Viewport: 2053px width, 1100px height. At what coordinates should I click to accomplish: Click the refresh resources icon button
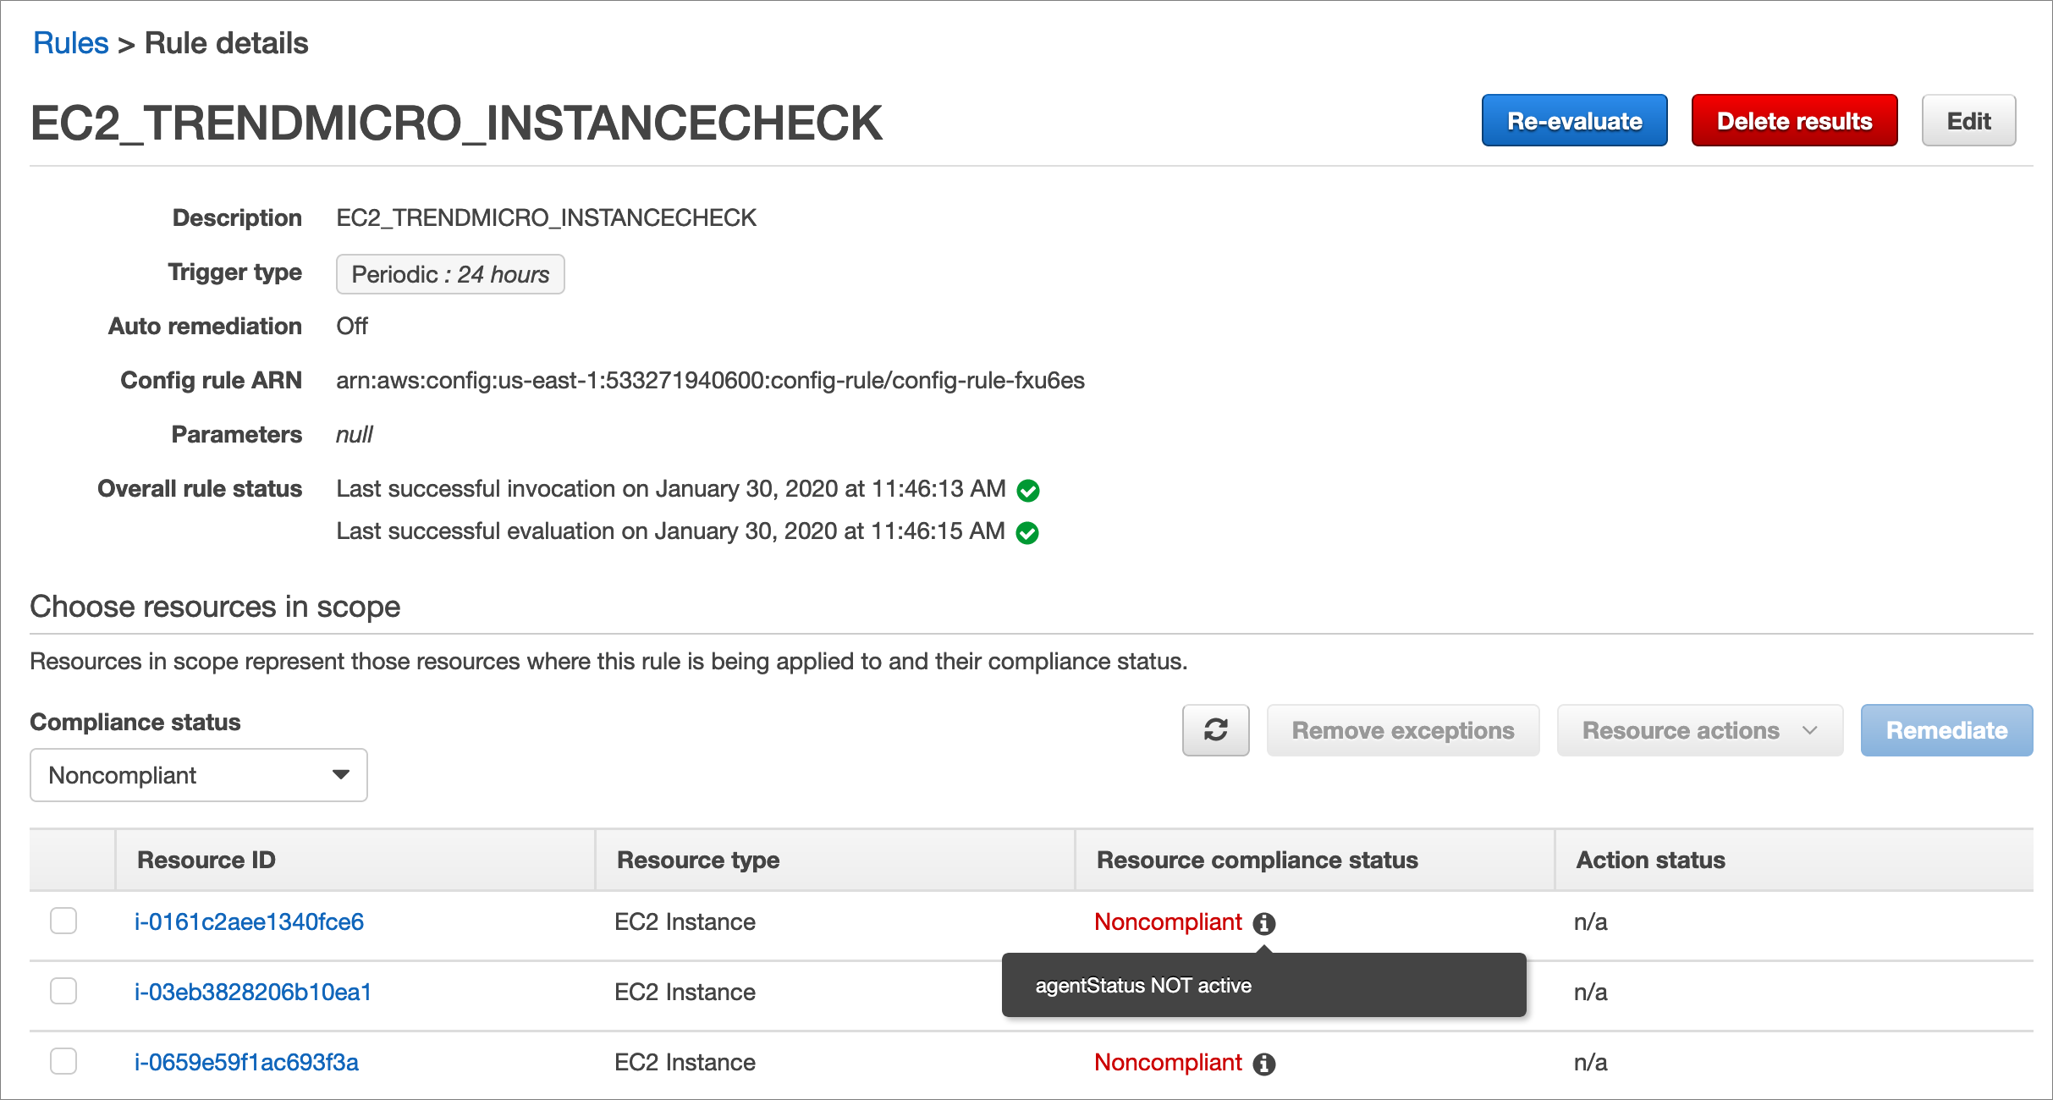tap(1215, 730)
